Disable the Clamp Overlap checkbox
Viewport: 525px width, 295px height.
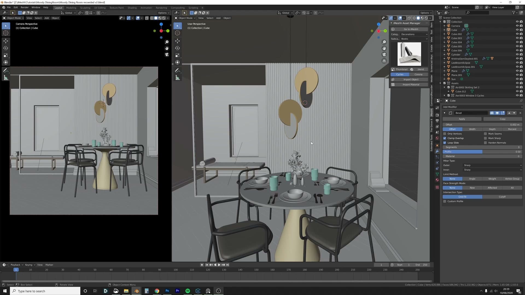pos(445,138)
